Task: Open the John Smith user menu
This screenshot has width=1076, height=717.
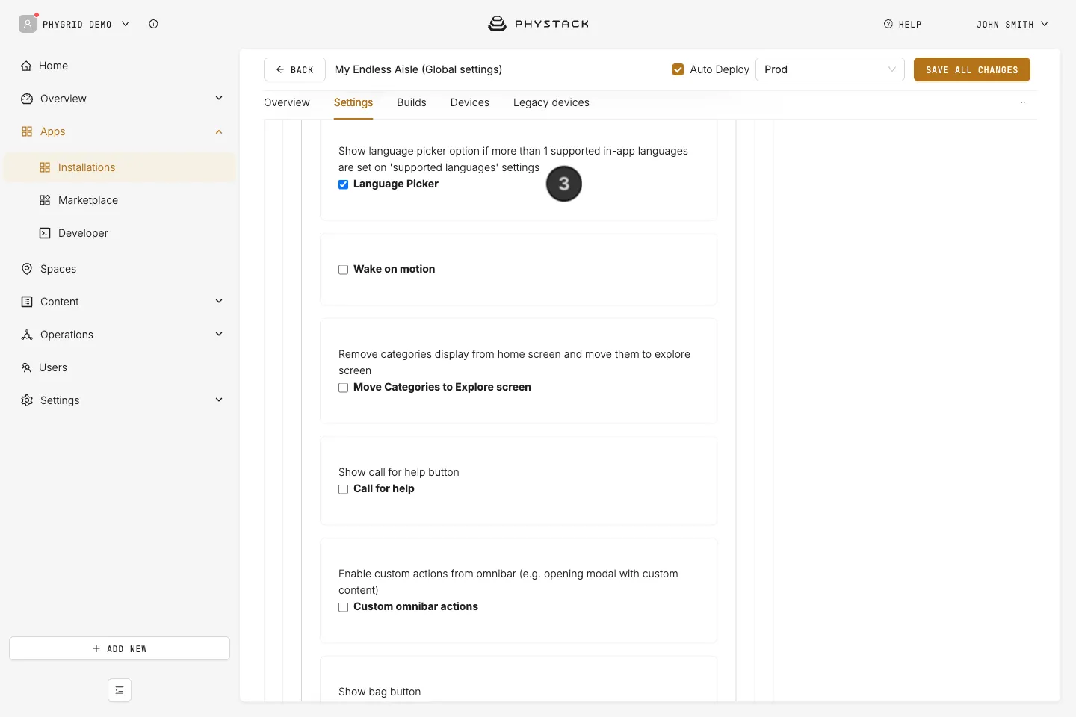Action: [1012, 24]
